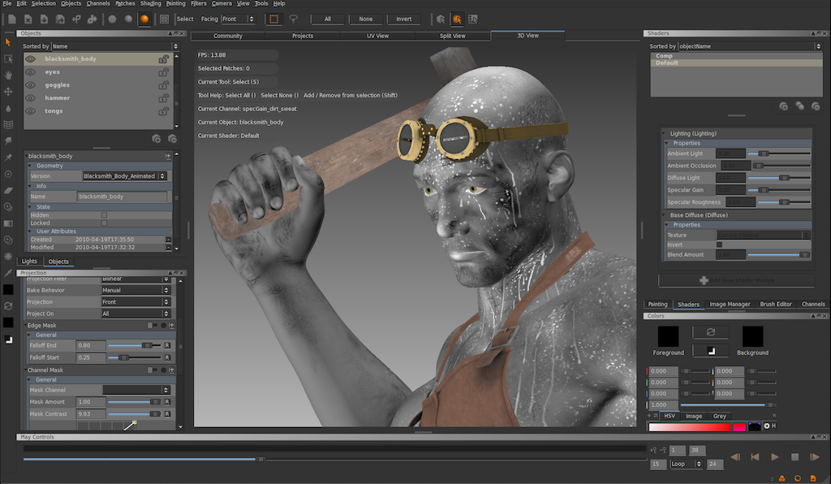The height and width of the screenshot is (484, 831).
Task: Click the Stop button in Play Controls
Action: click(x=794, y=457)
